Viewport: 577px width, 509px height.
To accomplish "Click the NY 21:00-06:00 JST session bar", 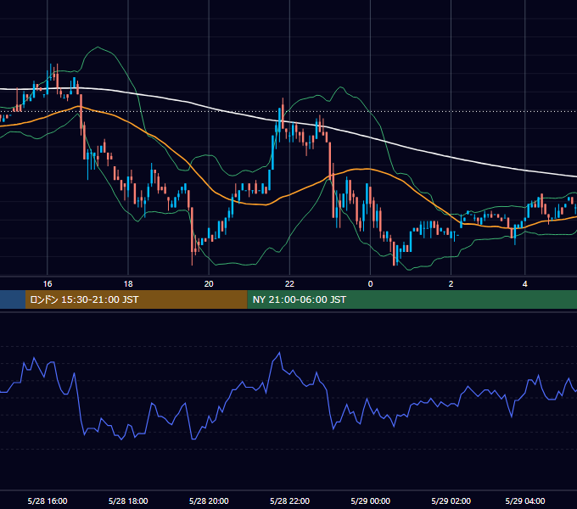I will (412, 299).
